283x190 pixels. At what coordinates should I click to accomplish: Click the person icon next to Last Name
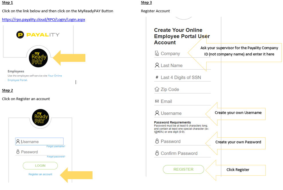tap(157, 65)
